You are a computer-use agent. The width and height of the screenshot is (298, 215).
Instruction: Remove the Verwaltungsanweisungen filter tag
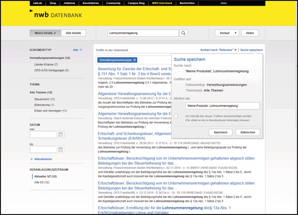pyautogui.click(x=135, y=60)
